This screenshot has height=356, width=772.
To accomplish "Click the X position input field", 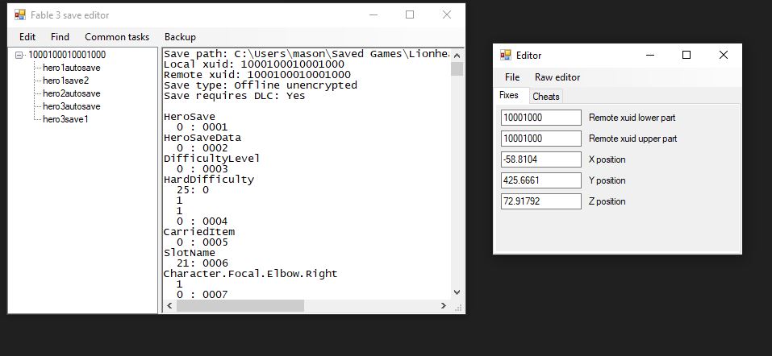I will (541, 159).
